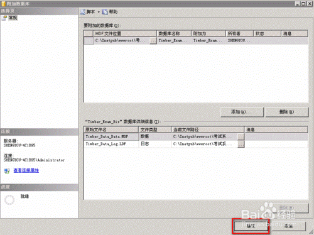Minimize the attach database dialog

click(x=298, y=4)
